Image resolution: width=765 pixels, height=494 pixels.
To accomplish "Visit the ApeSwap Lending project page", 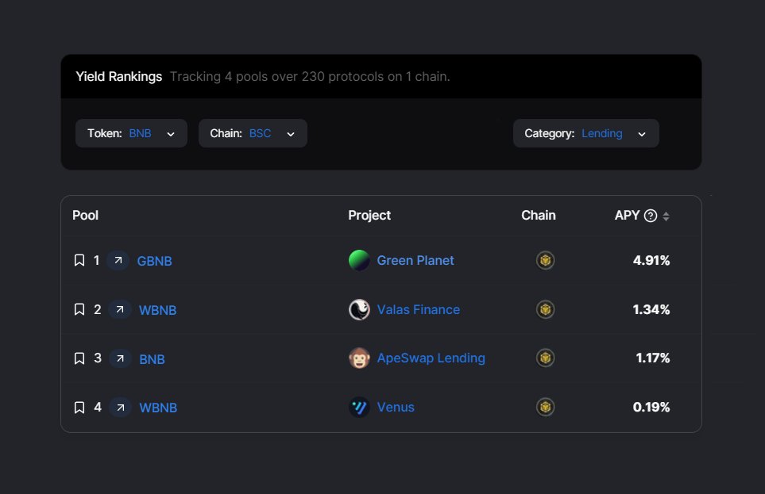I will (431, 358).
